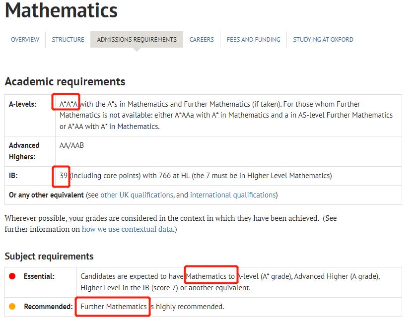This screenshot has height=323, width=418.
Task: Click the Mathematics page heading
Action: (61, 10)
